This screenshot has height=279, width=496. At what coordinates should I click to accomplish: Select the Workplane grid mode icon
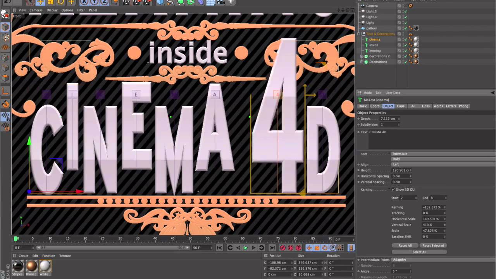(x=5, y=48)
